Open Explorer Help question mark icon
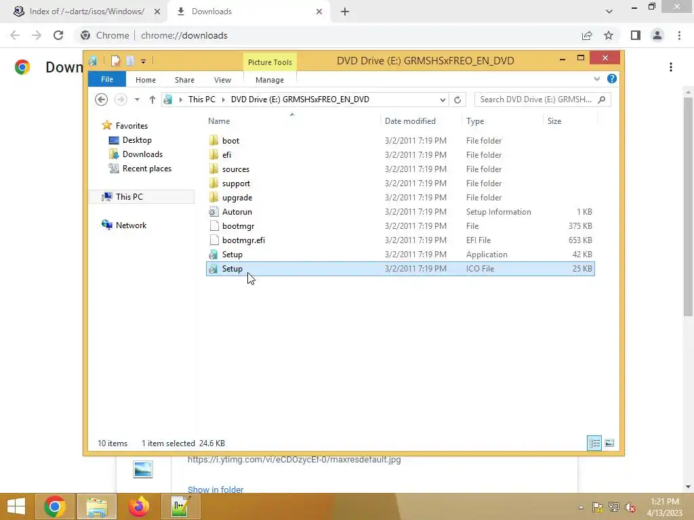This screenshot has width=694, height=520. point(612,79)
